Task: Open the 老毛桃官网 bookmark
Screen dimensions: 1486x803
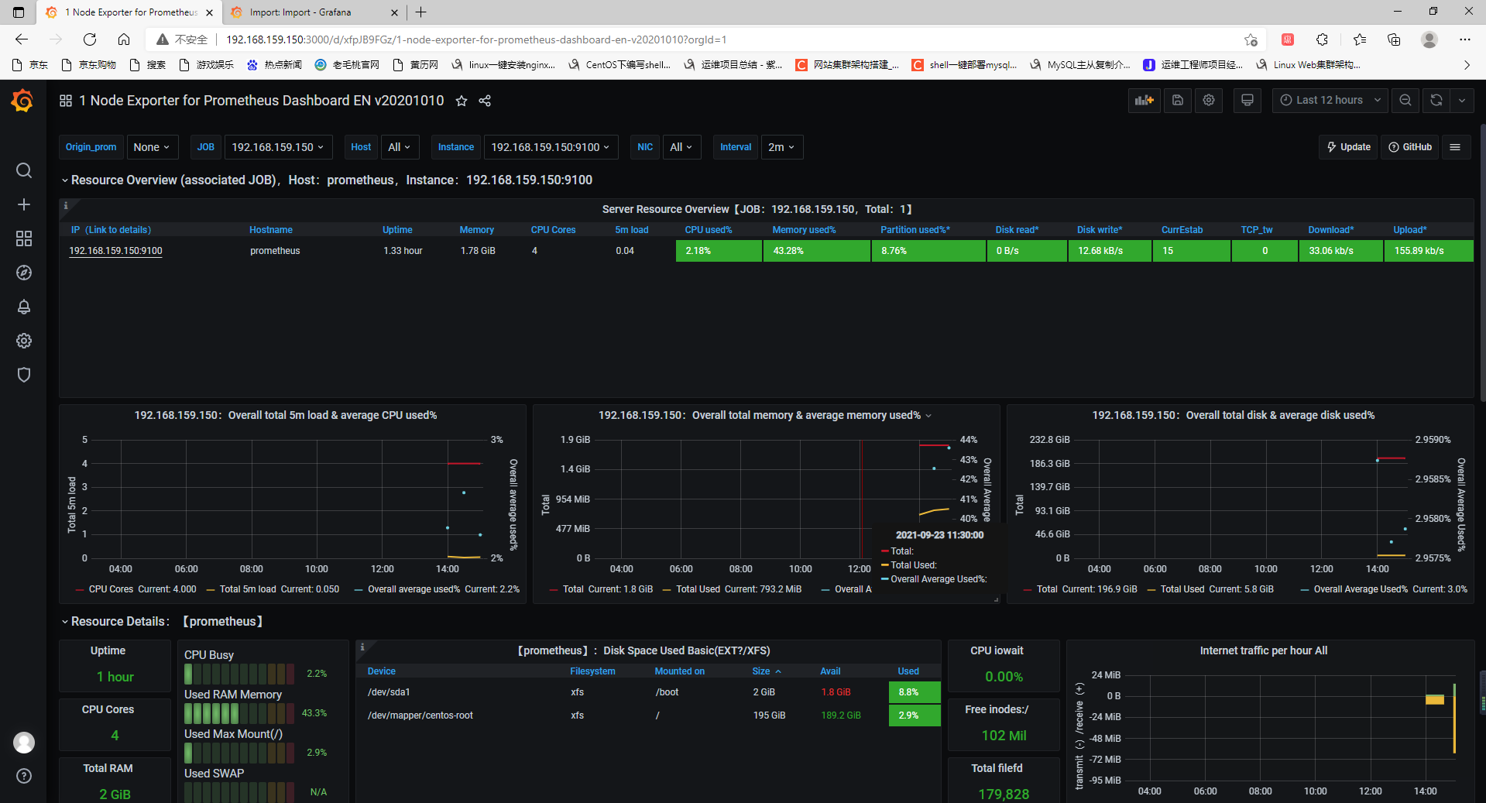Action: (x=347, y=65)
